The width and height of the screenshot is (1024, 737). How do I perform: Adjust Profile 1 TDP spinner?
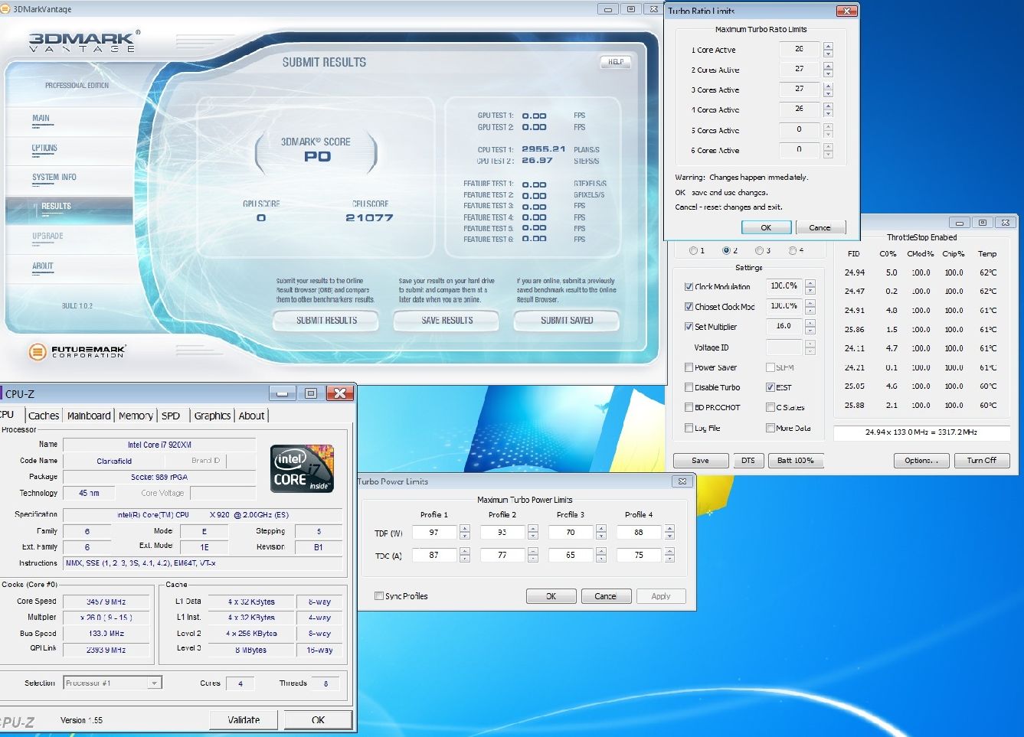[464, 532]
